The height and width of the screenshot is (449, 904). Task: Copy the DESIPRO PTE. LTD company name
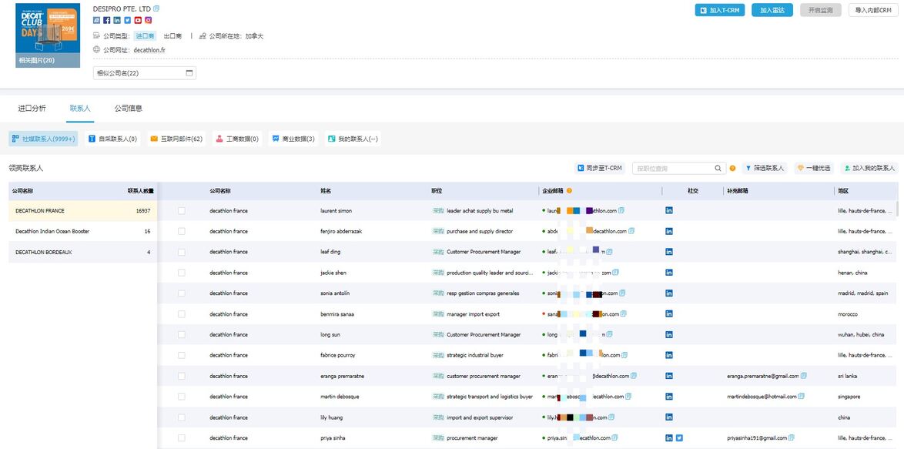pos(157,9)
